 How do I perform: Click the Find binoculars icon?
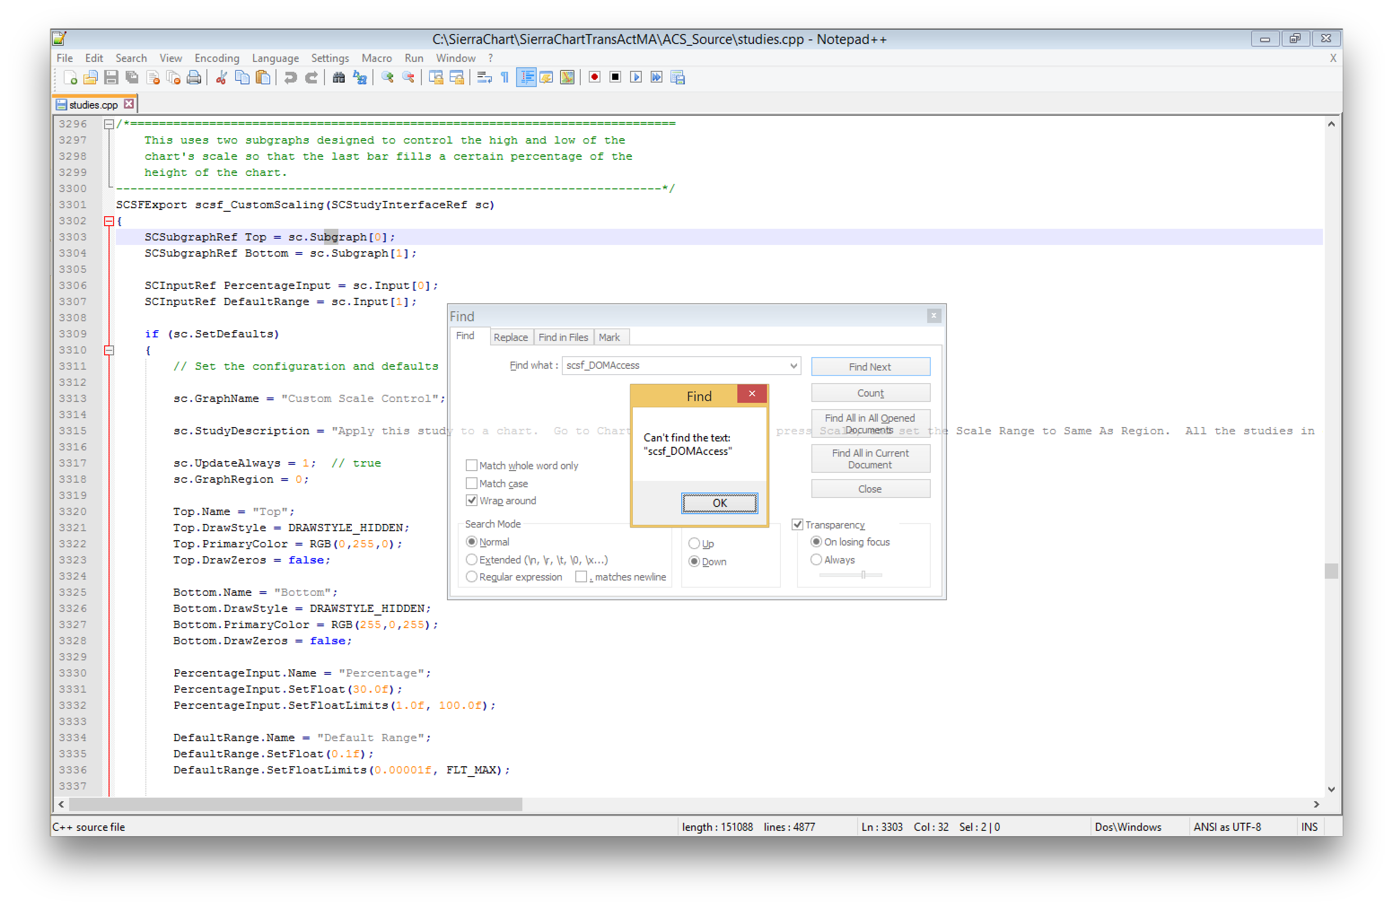click(338, 77)
